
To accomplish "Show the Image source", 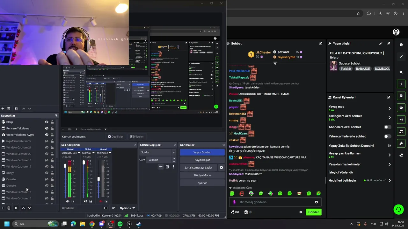I will tap(47, 173).
